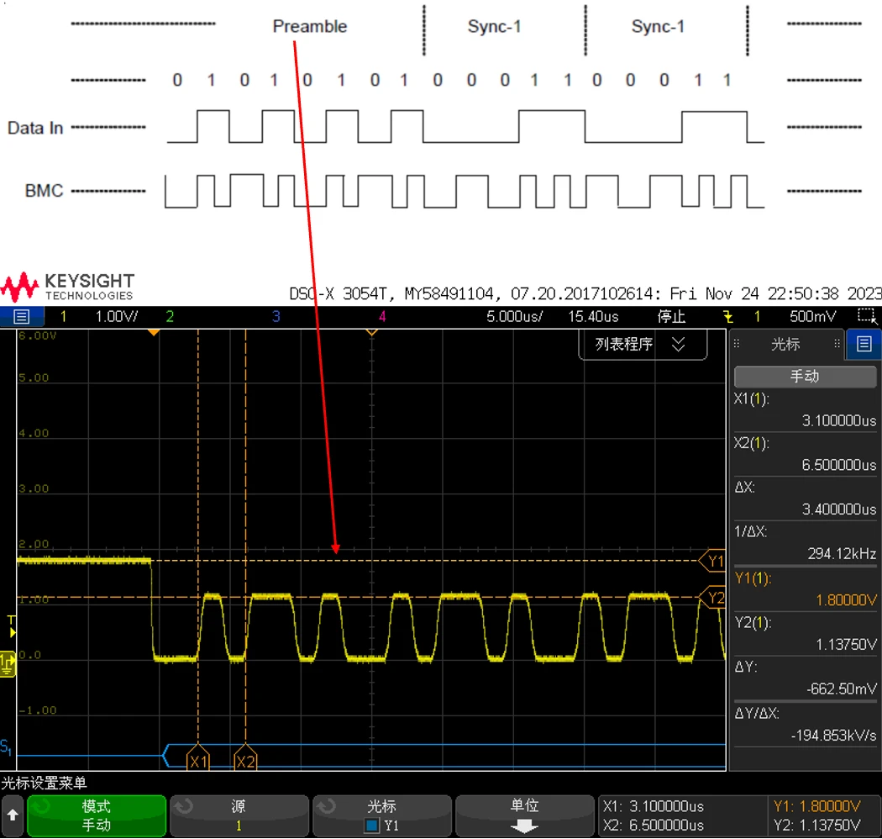Image resolution: width=882 pixels, height=839 pixels.
Task: Click the zoom box selection icon
Action: pyautogui.click(x=865, y=316)
